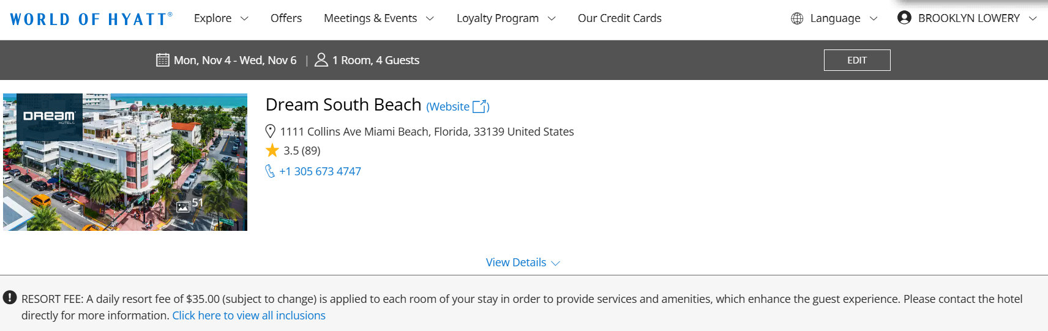This screenshot has height=331, width=1048.
Task: Click the World of Hyatt logo
Action: (x=91, y=19)
